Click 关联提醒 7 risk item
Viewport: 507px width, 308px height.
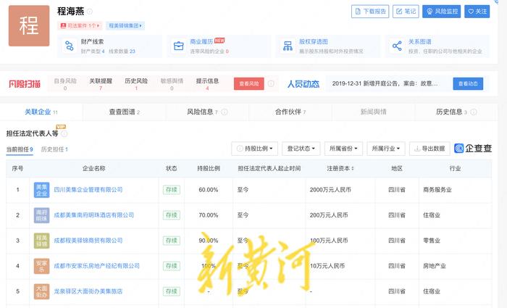tap(101, 84)
